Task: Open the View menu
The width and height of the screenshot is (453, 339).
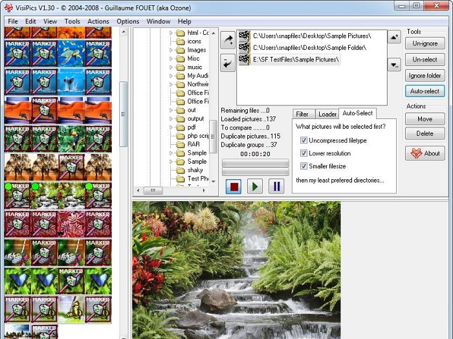Action: pos(50,21)
